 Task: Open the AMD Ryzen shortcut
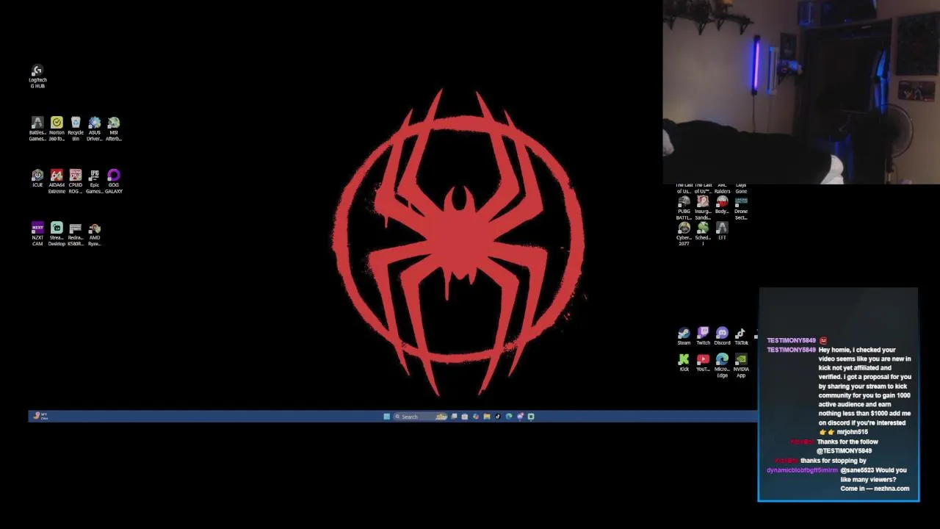(x=95, y=234)
